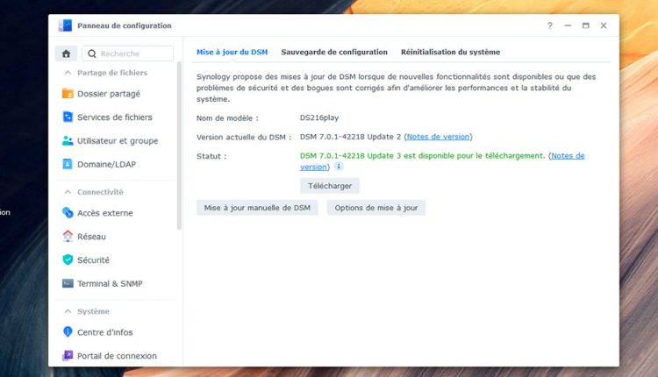Image resolution: width=658 pixels, height=377 pixels.
Task: Click the Télécharger button
Action: 330,186
